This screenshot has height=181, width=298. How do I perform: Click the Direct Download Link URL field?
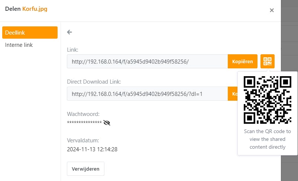click(147, 94)
